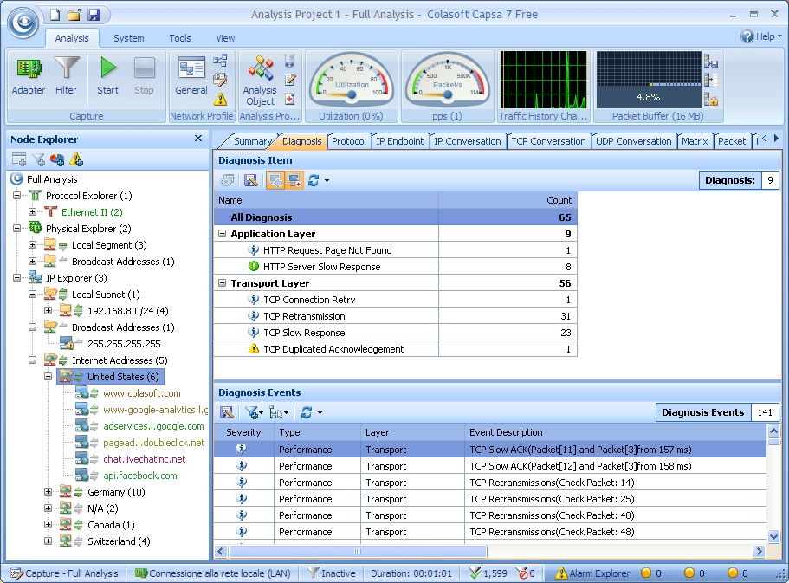
Task: Collapse the Application Layer group
Action: tap(223, 234)
